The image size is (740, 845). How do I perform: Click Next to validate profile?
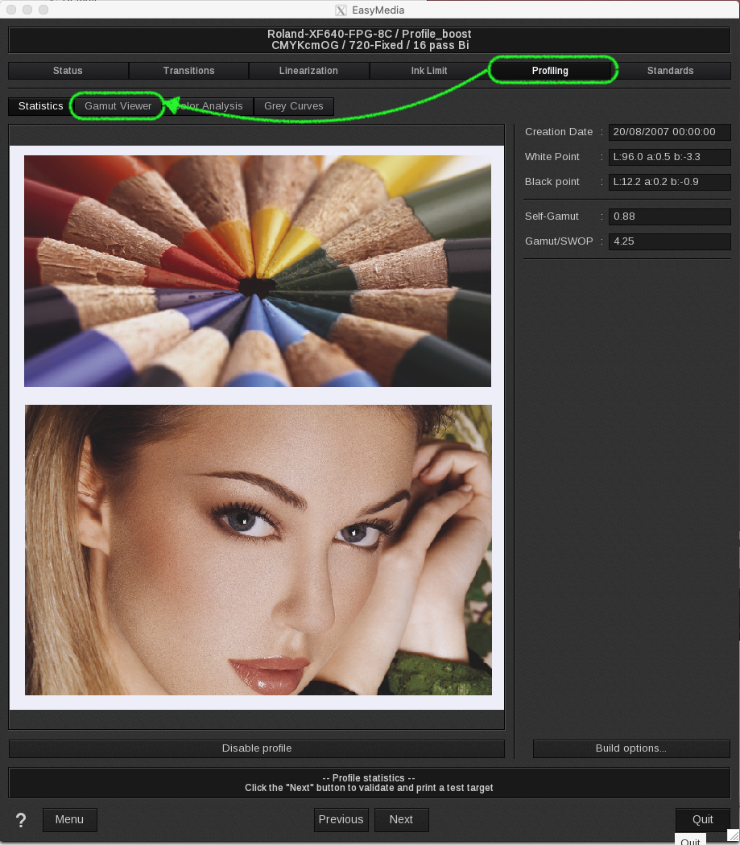click(401, 819)
